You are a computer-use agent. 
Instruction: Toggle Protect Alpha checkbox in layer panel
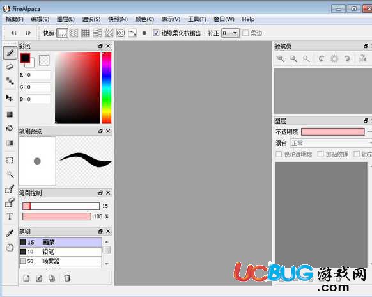point(279,154)
